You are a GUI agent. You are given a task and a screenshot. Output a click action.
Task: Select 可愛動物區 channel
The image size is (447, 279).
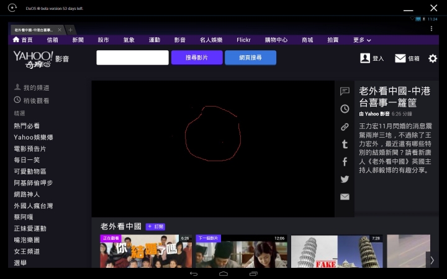(30, 171)
